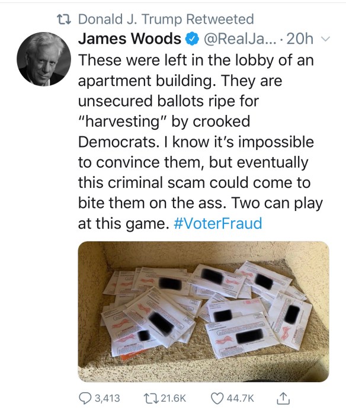Follow the #VoterFraud hashtag
This screenshot has width=346, height=410.
(217, 223)
